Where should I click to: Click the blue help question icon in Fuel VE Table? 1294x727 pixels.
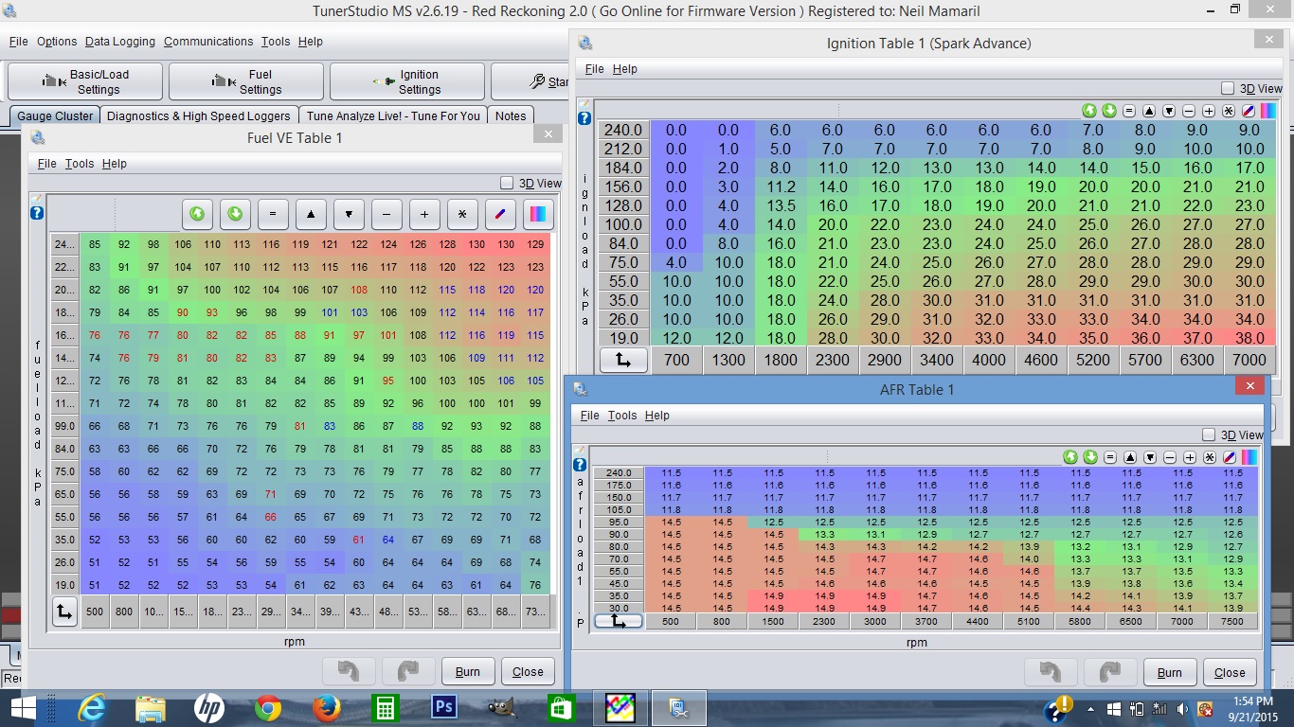pyautogui.click(x=37, y=213)
